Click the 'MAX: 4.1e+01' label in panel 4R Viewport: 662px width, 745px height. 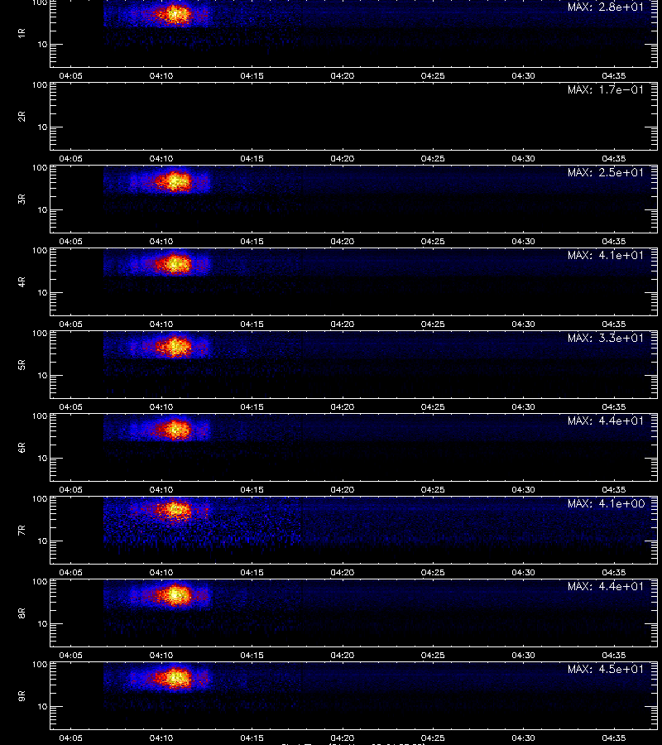(x=606, y=255)
